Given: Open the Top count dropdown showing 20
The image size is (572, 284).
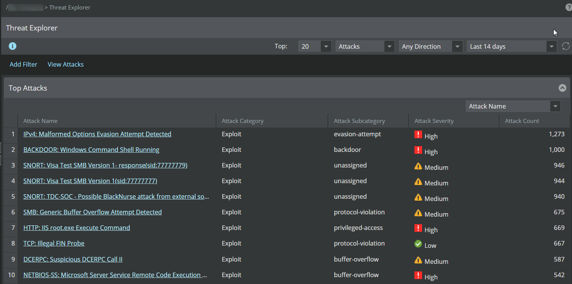Looking at the screenshot, I should click(x=315, y=46).
